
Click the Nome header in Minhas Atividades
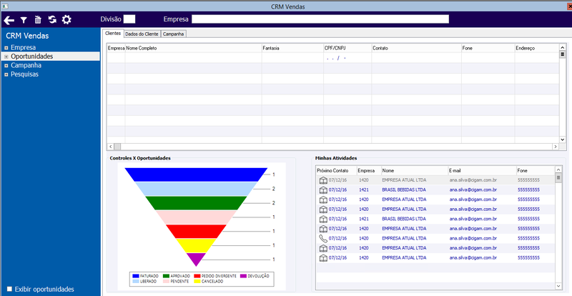415,170
